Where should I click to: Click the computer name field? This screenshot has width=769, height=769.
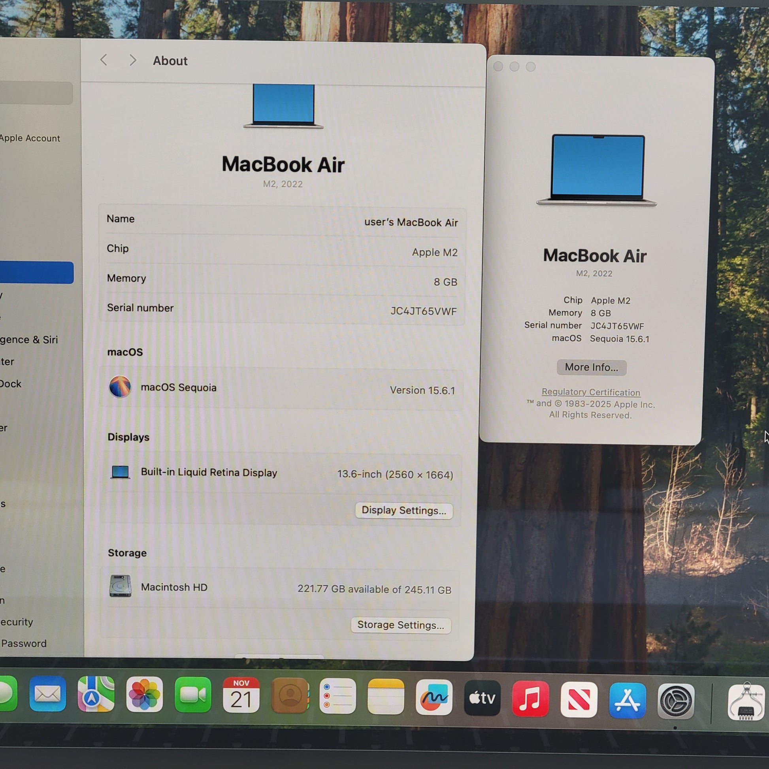click(x=411, y=222)
